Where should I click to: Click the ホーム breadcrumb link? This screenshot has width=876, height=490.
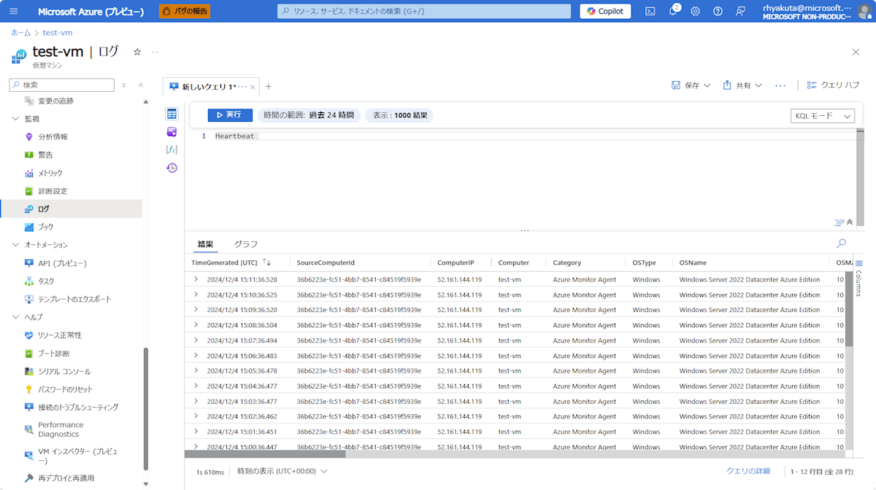[20, 33]
